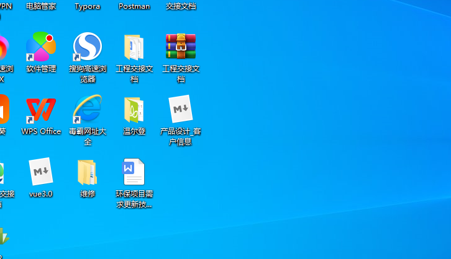The width and height of the screenshot is (451, 259).
Task: Select the cut-off icon left of 软件管理
Action: click(x=3, y=48)
